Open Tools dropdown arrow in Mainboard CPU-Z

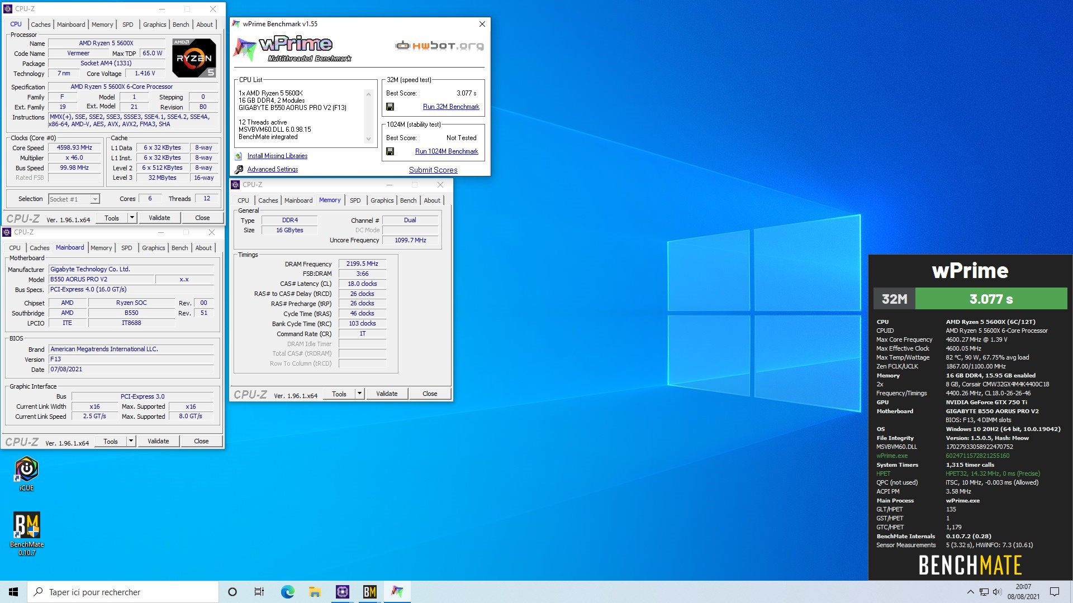(x=131, y=441)
